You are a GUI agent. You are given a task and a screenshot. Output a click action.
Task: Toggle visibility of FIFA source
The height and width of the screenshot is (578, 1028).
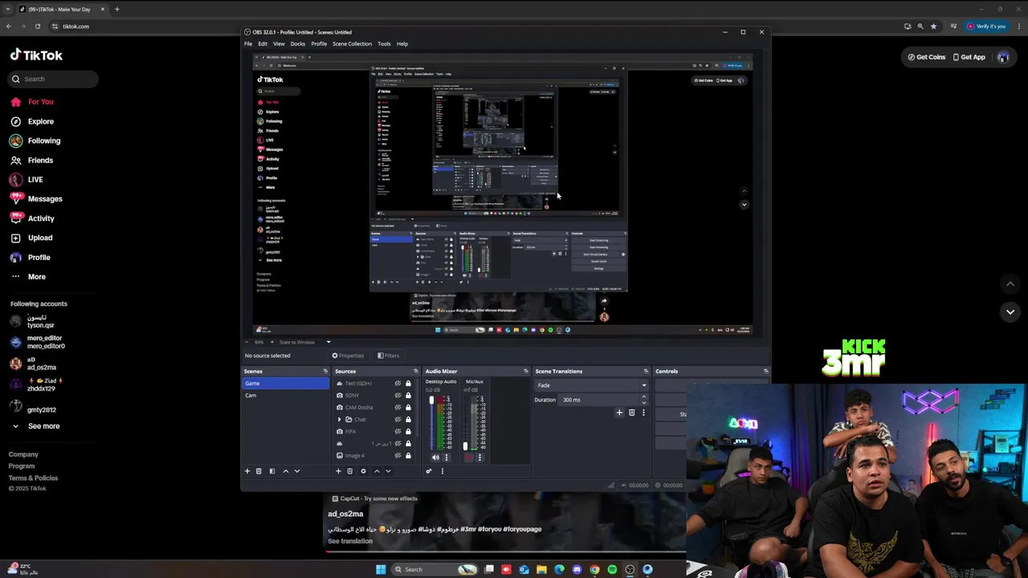pyautogui.click(x=398, y=432)
